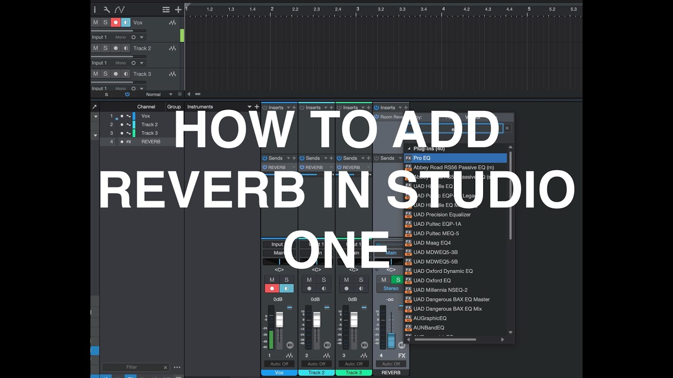Viewport: 673px width, 378px height.
Task: Add an insert on Vox channel
Action: click(294, 108)
